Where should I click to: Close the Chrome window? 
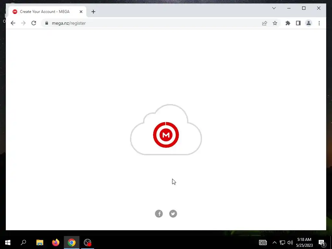pyautogui.click(x=318, y=8)
